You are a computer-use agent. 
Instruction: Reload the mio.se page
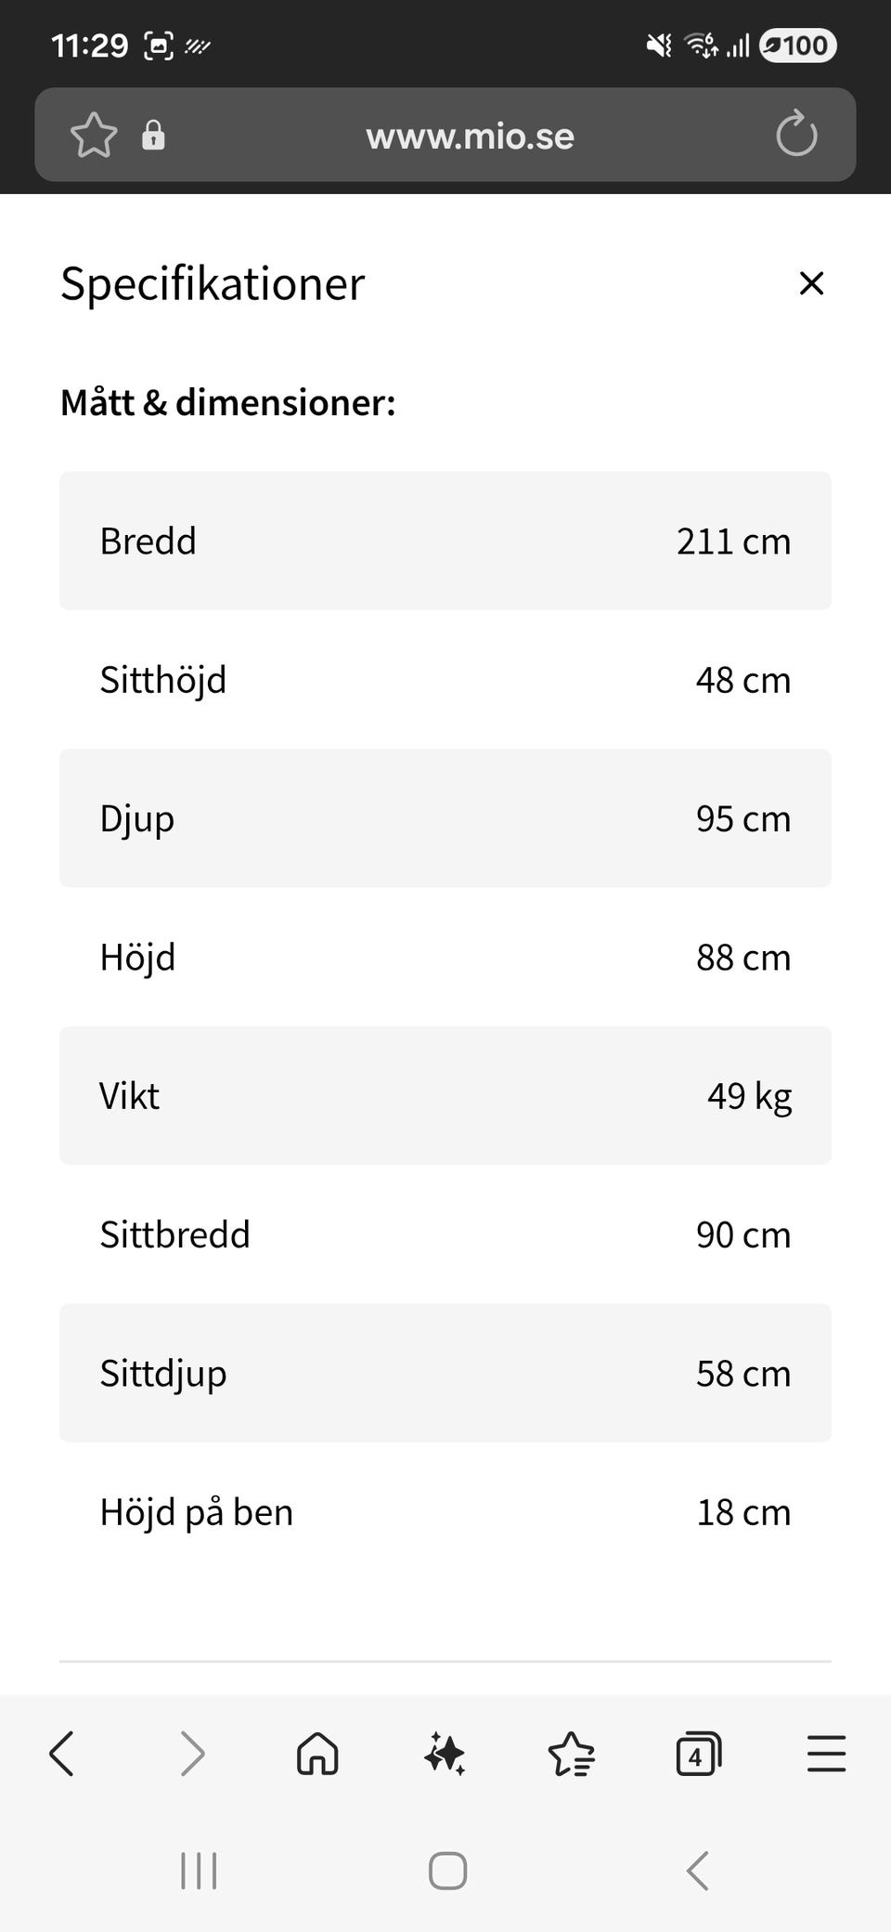click(796, 136)
